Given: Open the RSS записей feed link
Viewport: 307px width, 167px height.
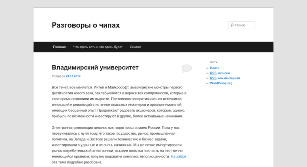Looking at the screenshot, I should click(220, 73).
